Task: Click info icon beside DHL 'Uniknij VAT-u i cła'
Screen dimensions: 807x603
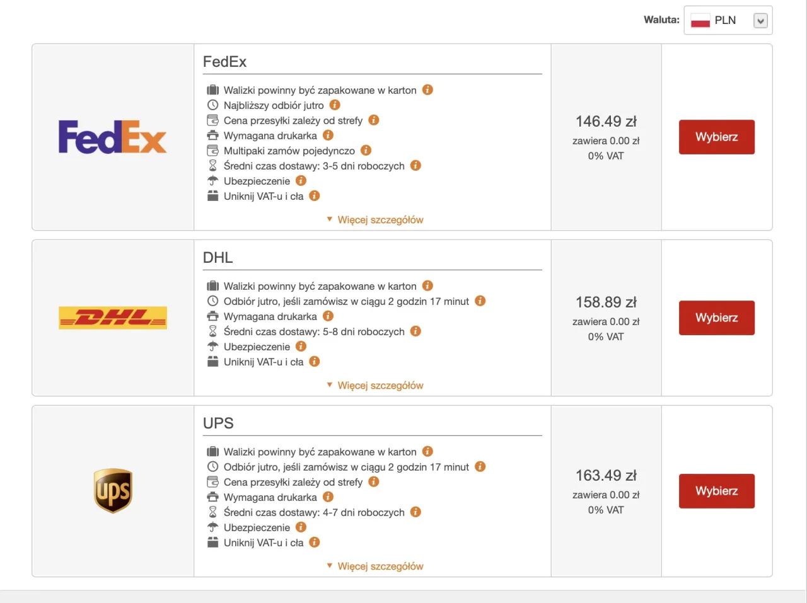Action: [314, 362]
